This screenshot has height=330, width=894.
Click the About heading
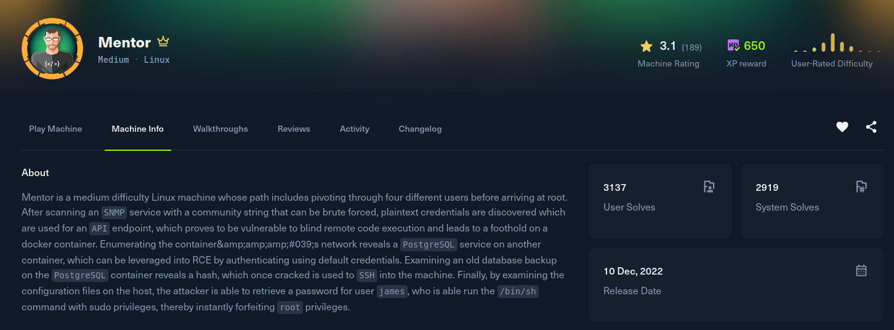[x=35, y=173]
